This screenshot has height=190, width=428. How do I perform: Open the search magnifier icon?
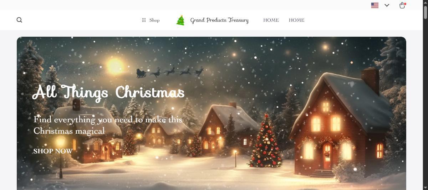pyautogui.click(x=19, y=20)
